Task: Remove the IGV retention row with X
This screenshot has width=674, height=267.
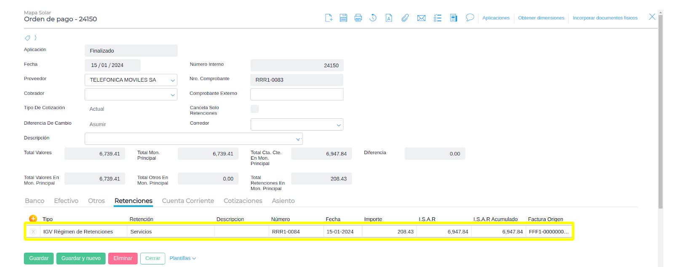Action: tap(33, 232)
